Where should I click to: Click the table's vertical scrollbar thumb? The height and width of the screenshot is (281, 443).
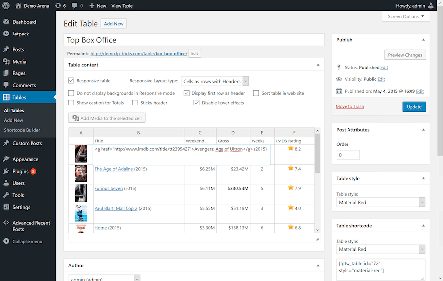point(317,153)
